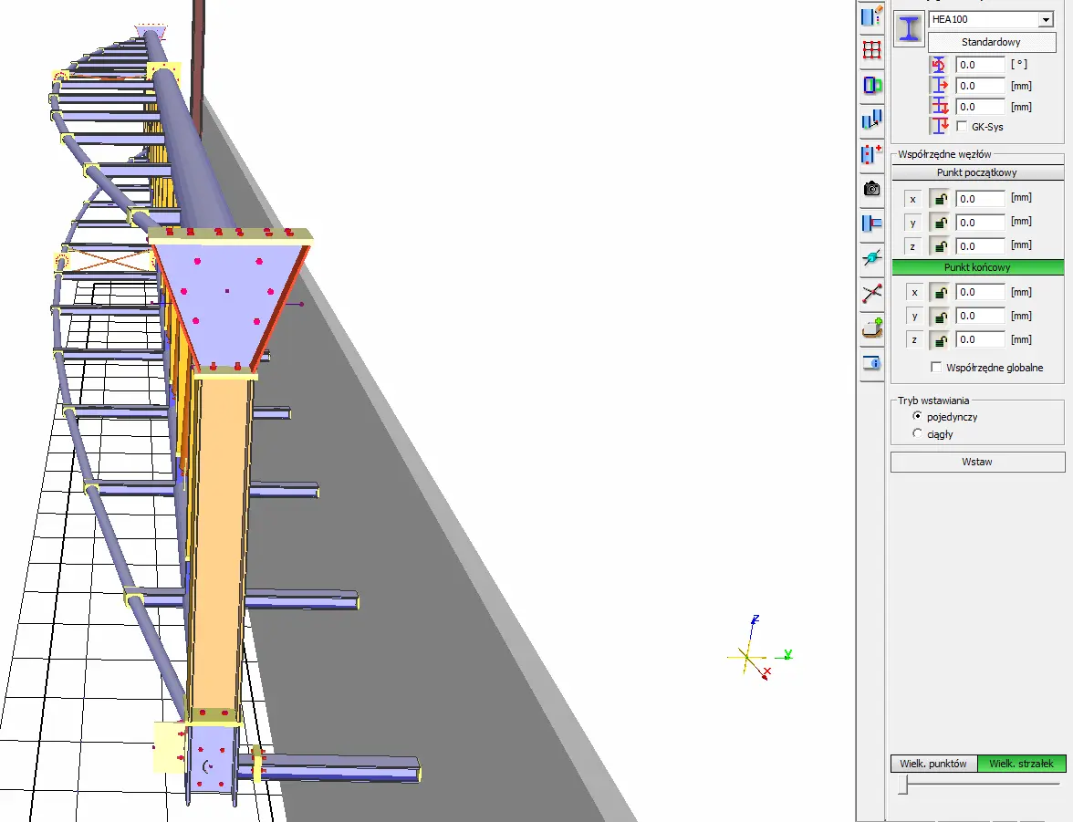
Task: Click the start point y input field
Action: coord(980,223)
